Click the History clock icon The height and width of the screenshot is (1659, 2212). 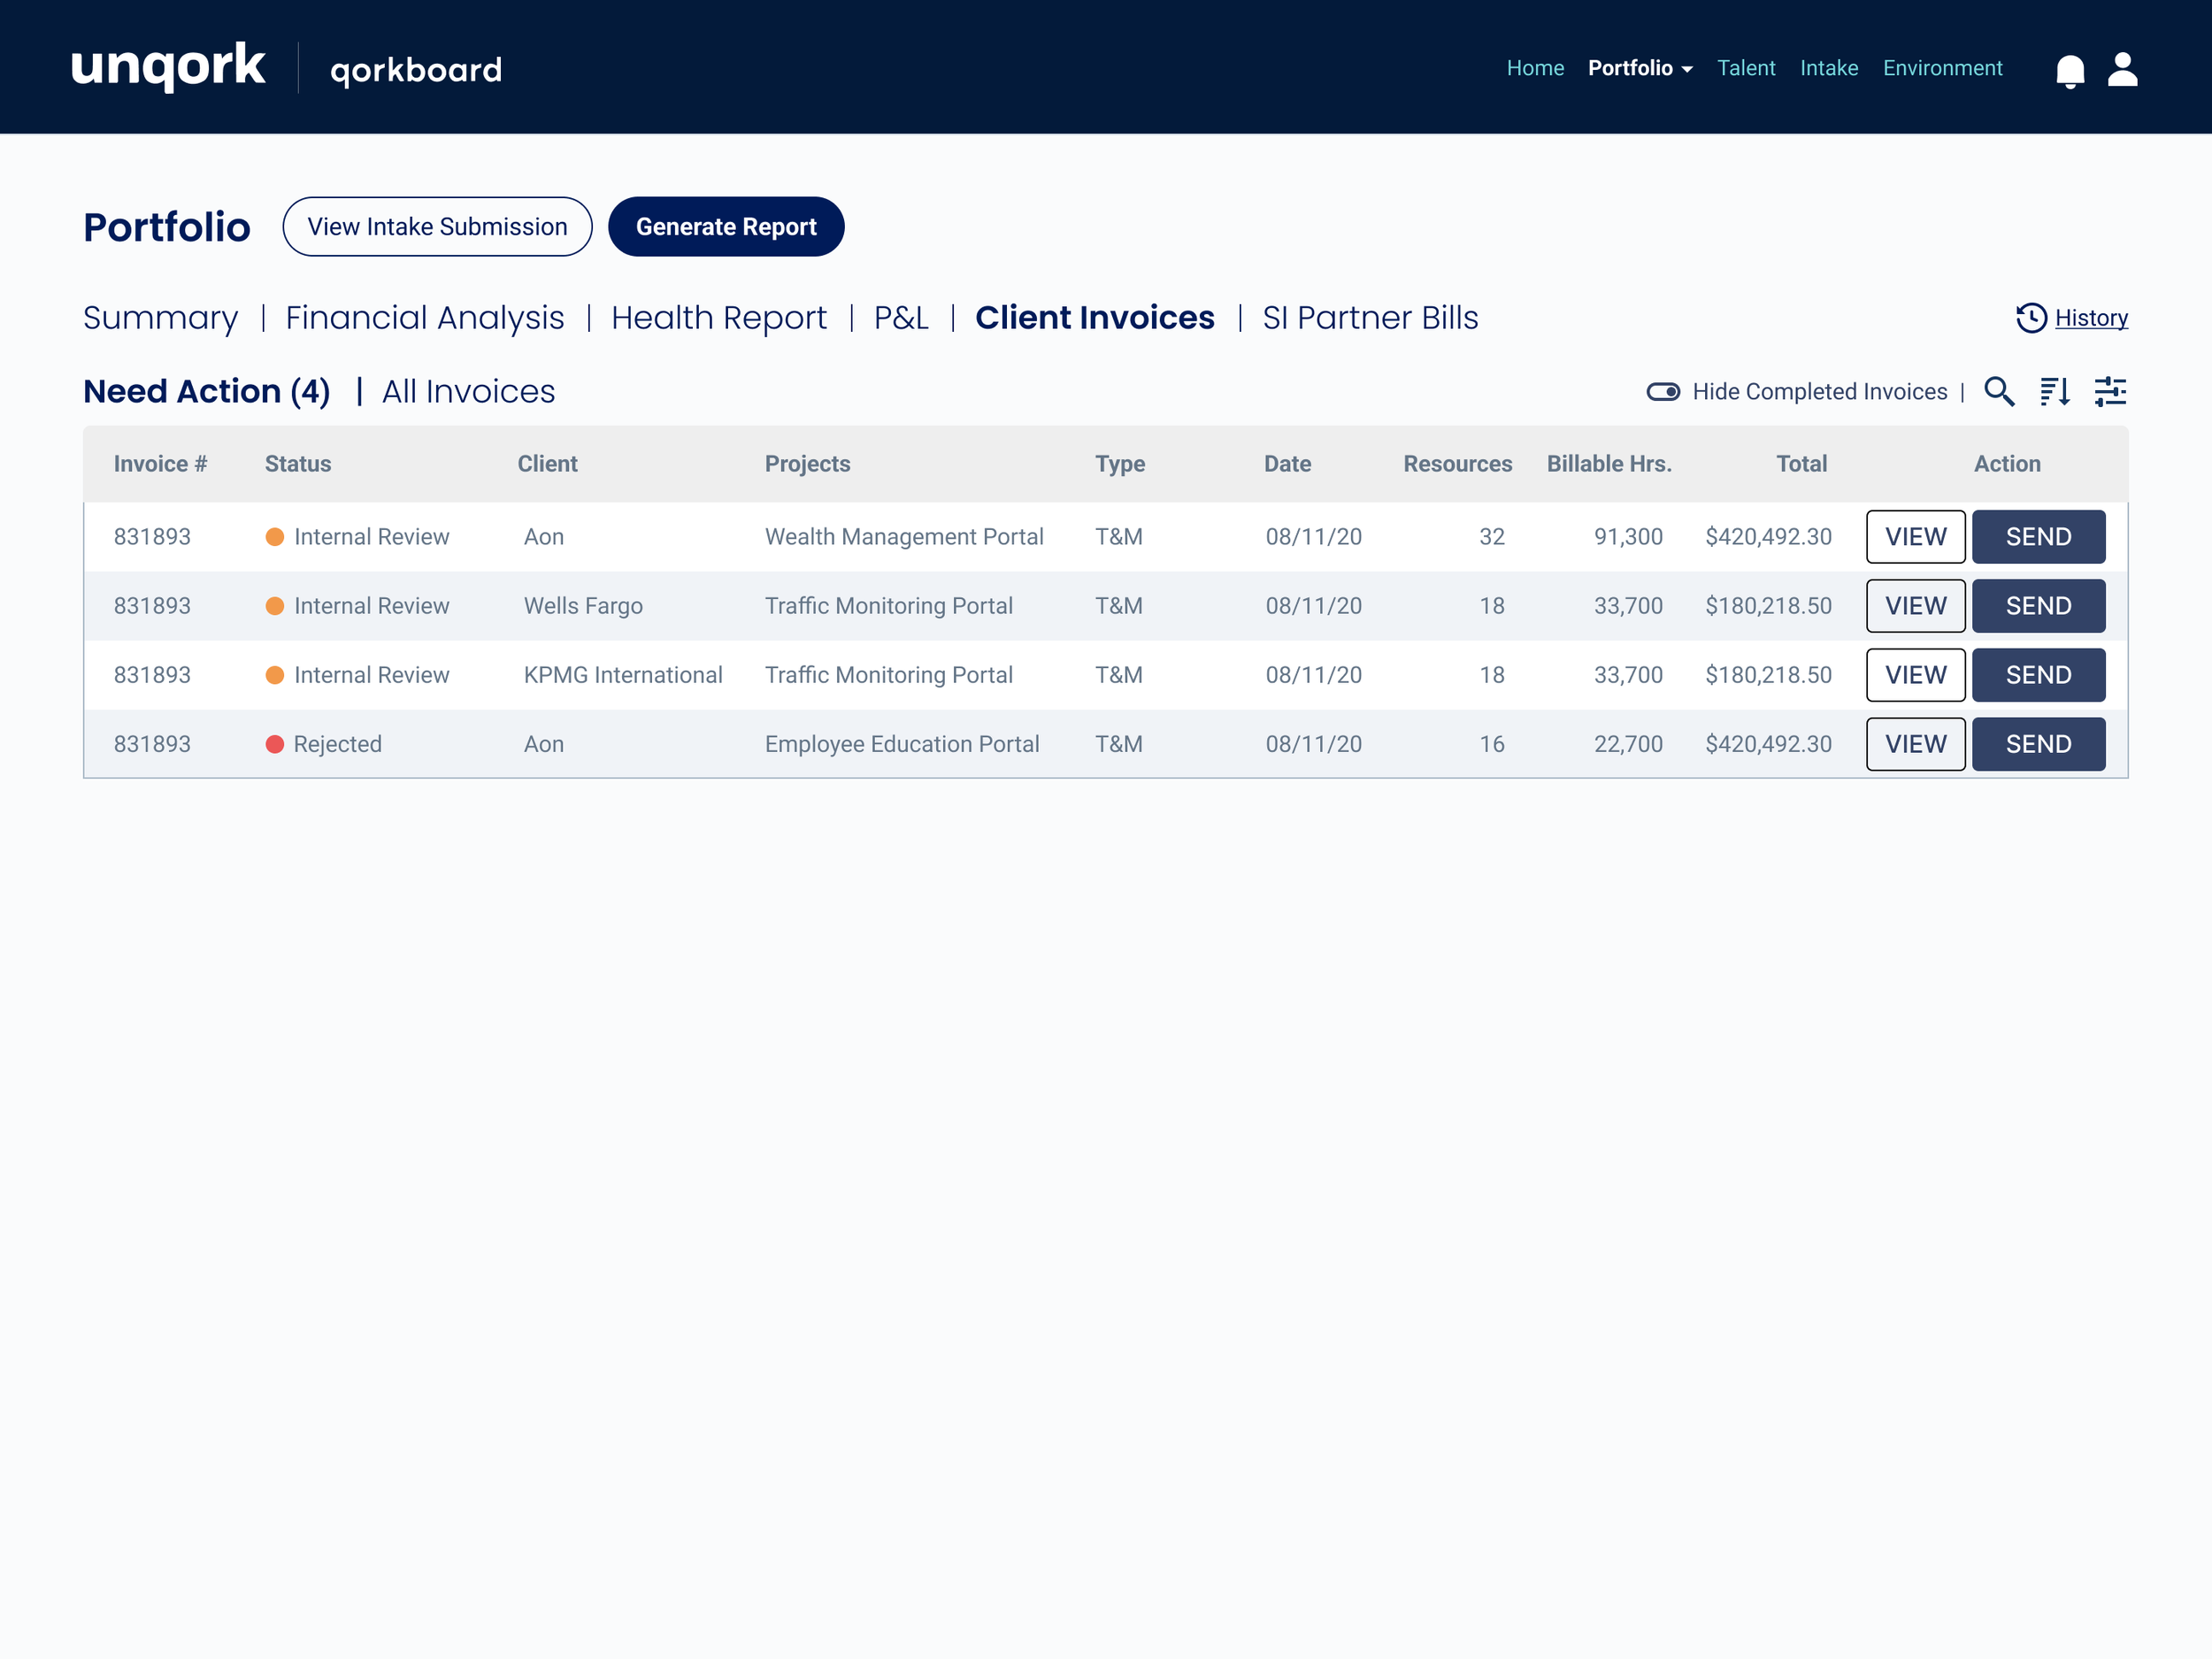tap(2031, 318)
